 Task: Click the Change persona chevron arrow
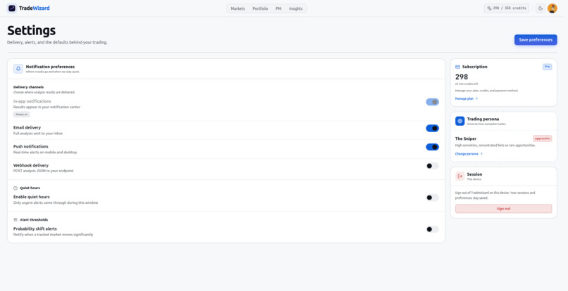tap(481, 154)
